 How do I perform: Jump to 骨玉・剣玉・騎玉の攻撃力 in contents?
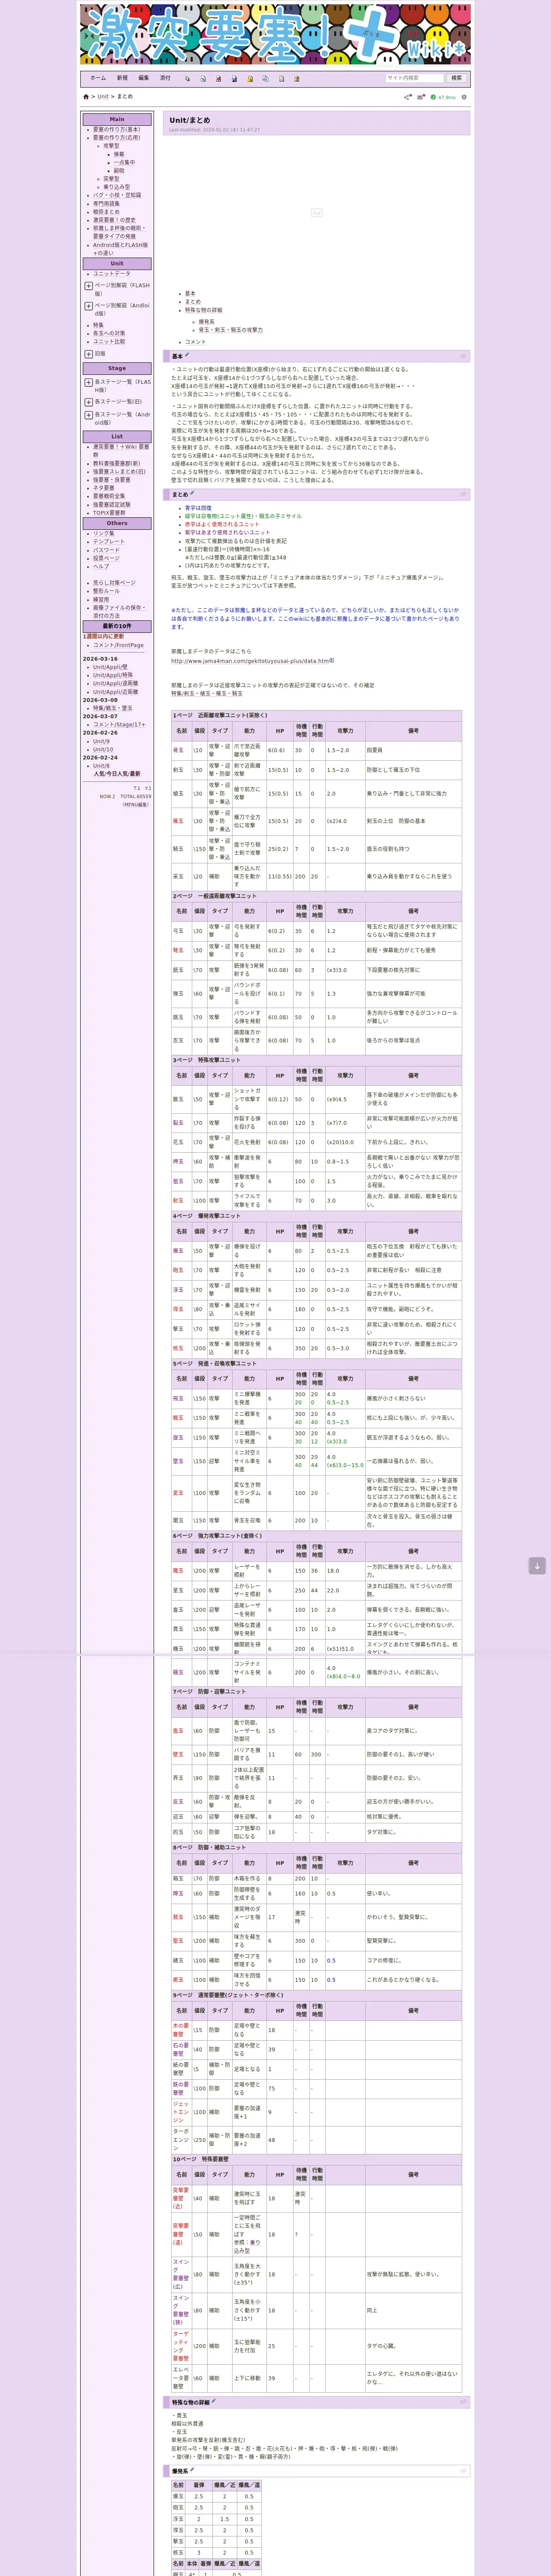click(231, 330)
